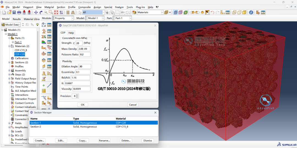Close the Section Manager dialog
Viewport: 297px width, 148px height.
tap(155, 113)
